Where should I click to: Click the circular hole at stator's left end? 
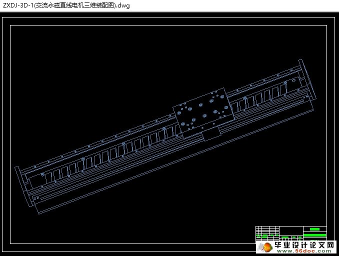42,174
